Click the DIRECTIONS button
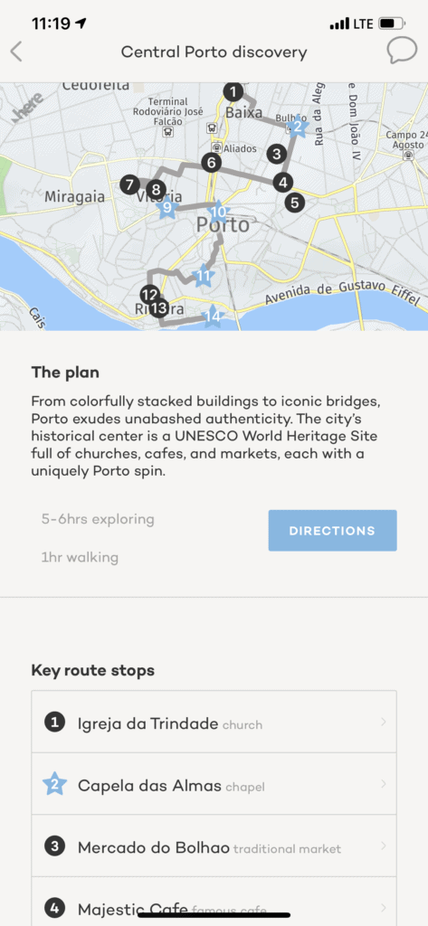The image size is (428, 926). click(332, 530)
